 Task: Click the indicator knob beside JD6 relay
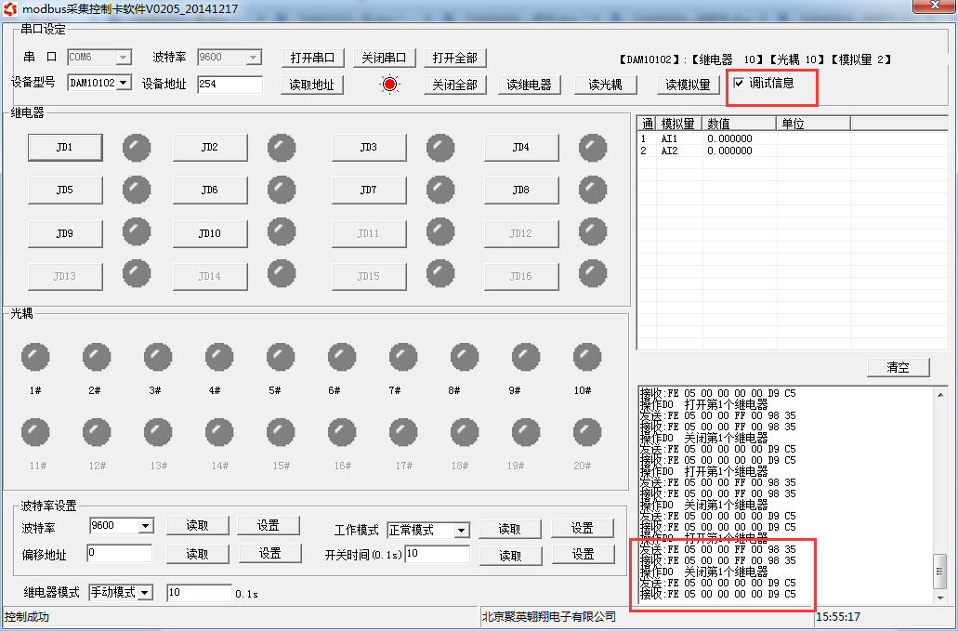tap(282, 190)
